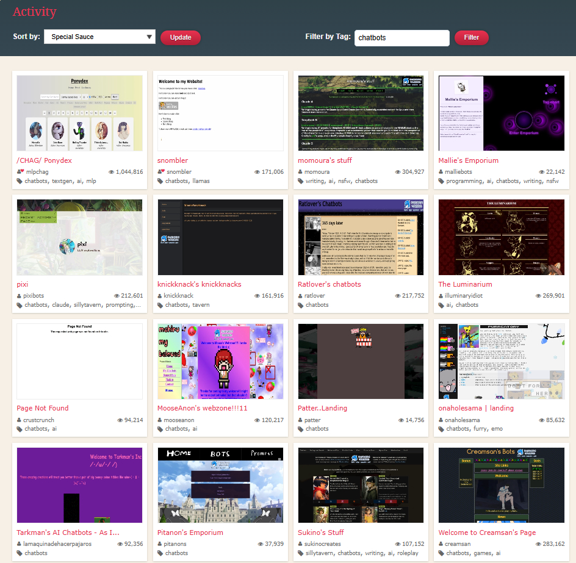
Task: Click the tag icon on Creamsan's card
Action: click(441, 553)
